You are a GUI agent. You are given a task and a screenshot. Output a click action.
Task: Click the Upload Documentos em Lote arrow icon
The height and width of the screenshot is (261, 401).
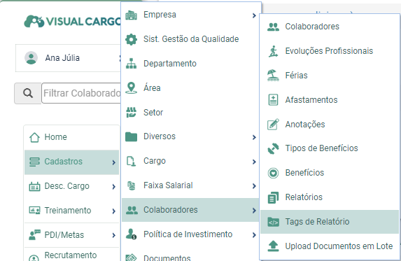273,246
